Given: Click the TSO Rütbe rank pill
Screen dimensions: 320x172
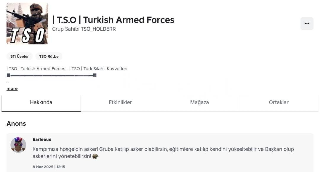Looking at the screenshot, I should point(49,56).
